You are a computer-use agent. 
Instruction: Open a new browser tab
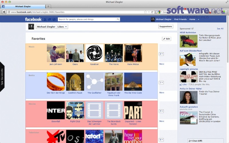click(48, 6)
